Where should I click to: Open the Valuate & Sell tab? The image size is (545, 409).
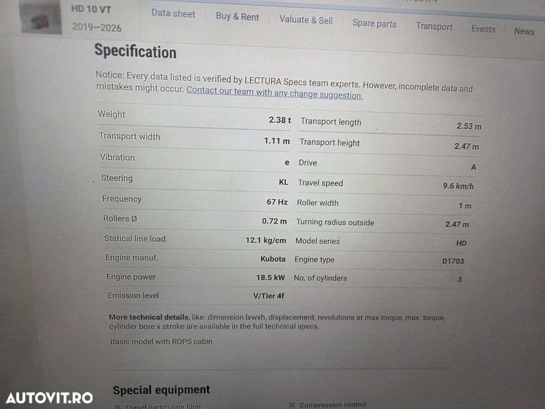click(306, 20)
